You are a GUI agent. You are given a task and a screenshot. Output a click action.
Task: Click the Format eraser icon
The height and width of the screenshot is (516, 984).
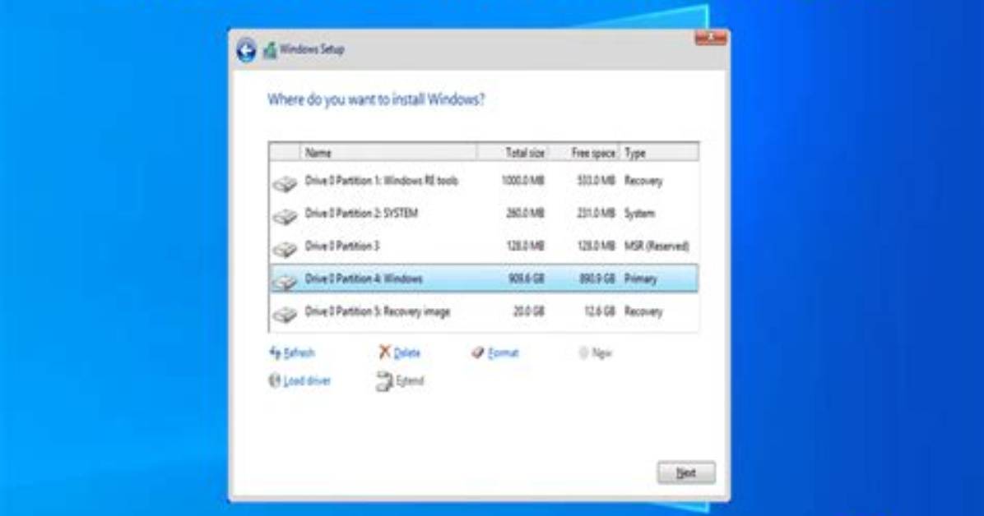click(477, 353)
